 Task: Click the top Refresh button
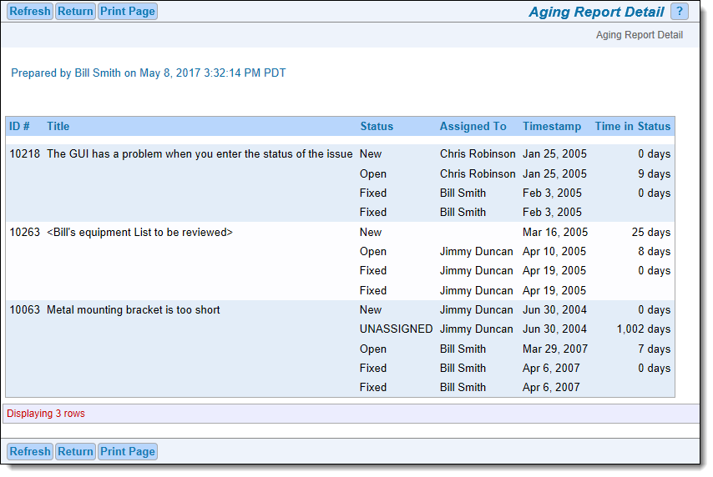point(30,12)
